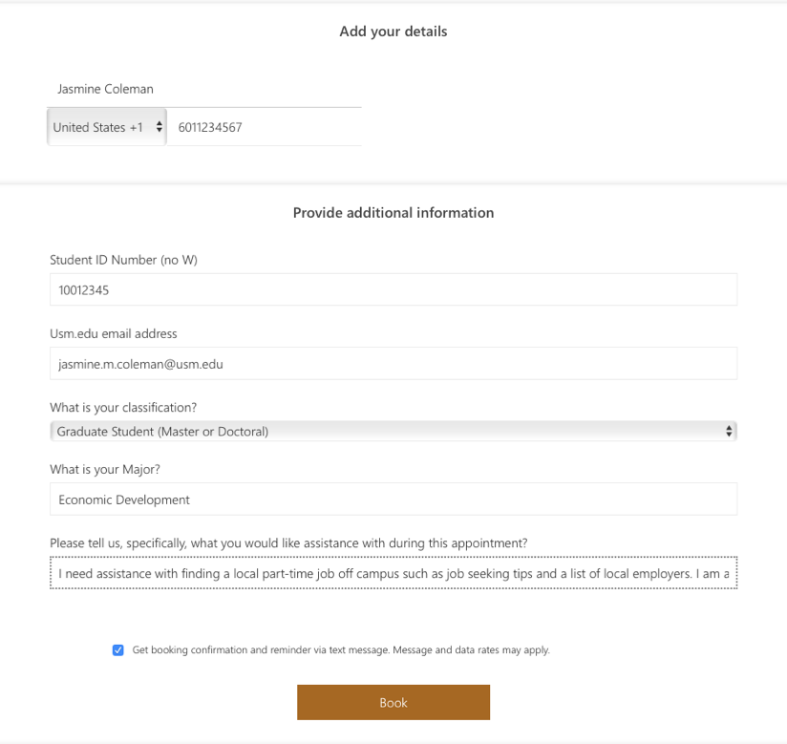Click the 'Add your details' heading

tap(393, 32)
